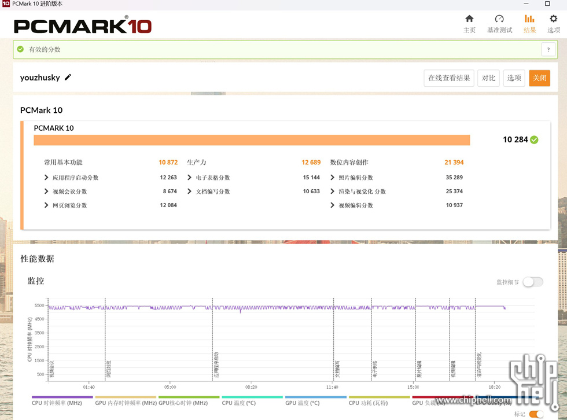Expand the 视频会议分数 row
This screenshot has width=567, height=420.
point(47,191)
